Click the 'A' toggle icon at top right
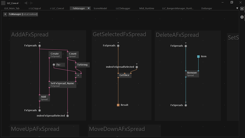This screenshot has width=245, height=138. (242, 9)
